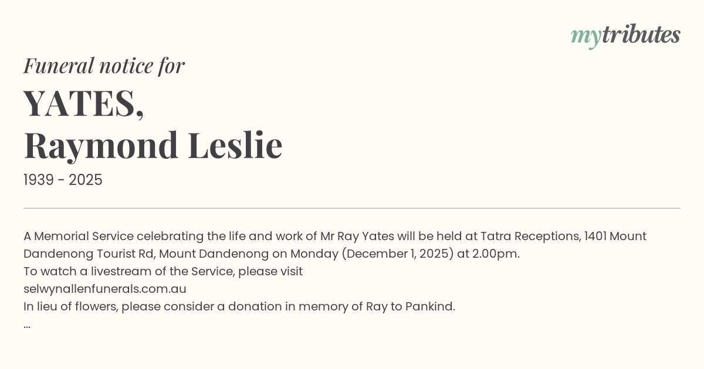This screenshot has height=369, width=704.
Task: Select the surname "YATES," heading
Action: coord(84,102)
